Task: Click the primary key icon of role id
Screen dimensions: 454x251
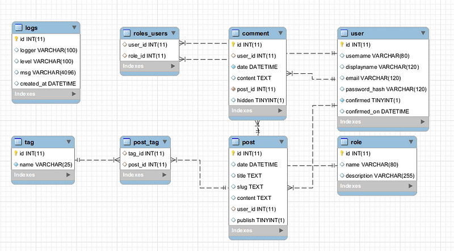Action: [342, 153]
